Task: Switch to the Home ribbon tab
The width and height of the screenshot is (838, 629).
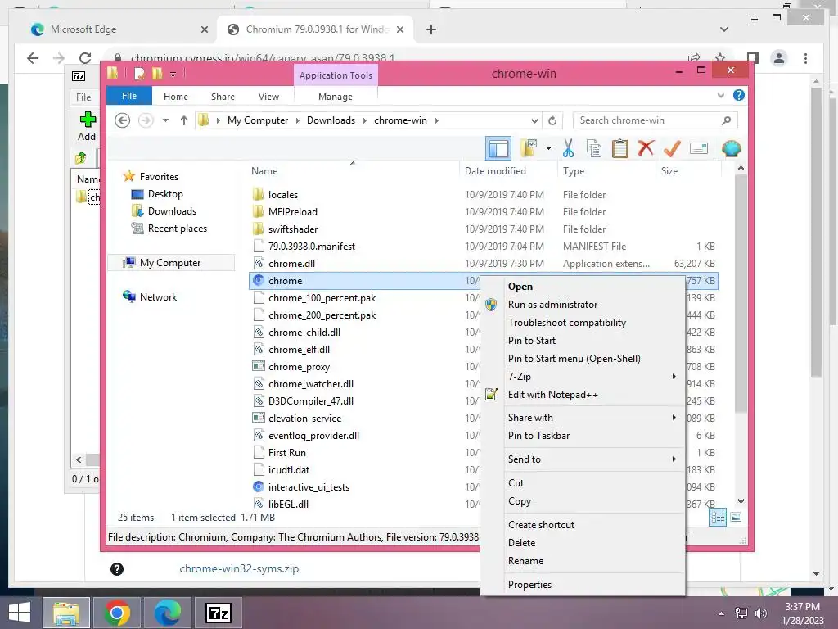Action: point(176,97)
